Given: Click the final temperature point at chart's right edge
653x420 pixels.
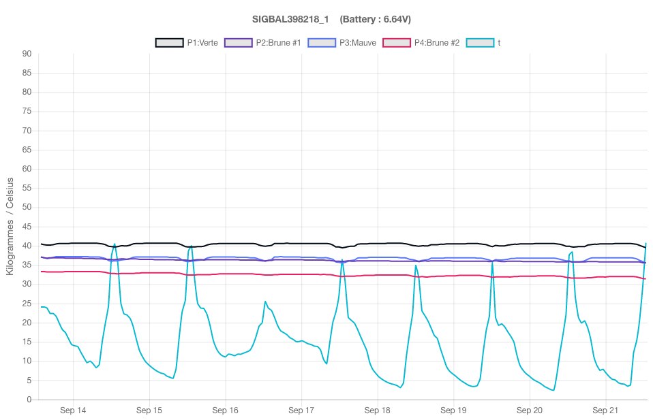Looking at the screenshot, I should 646,244.
